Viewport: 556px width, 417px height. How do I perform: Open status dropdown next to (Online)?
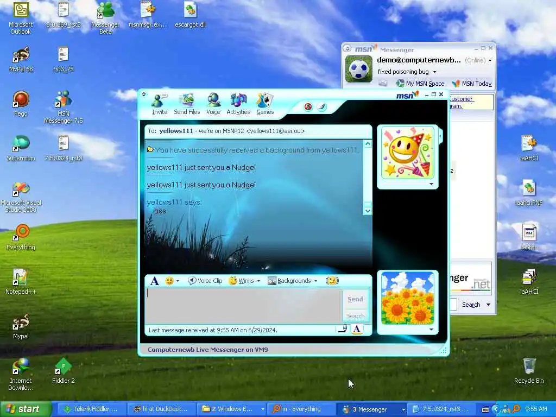490,61
